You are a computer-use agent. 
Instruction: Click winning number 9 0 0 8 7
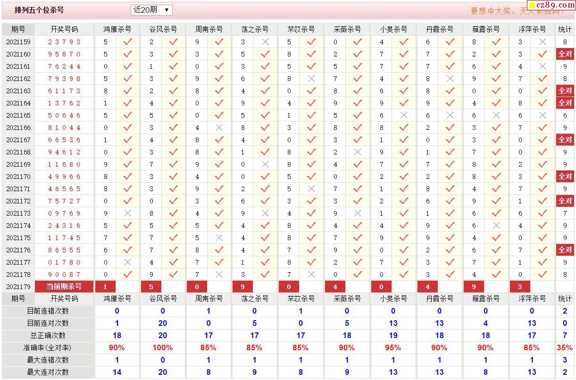(65, 275)
